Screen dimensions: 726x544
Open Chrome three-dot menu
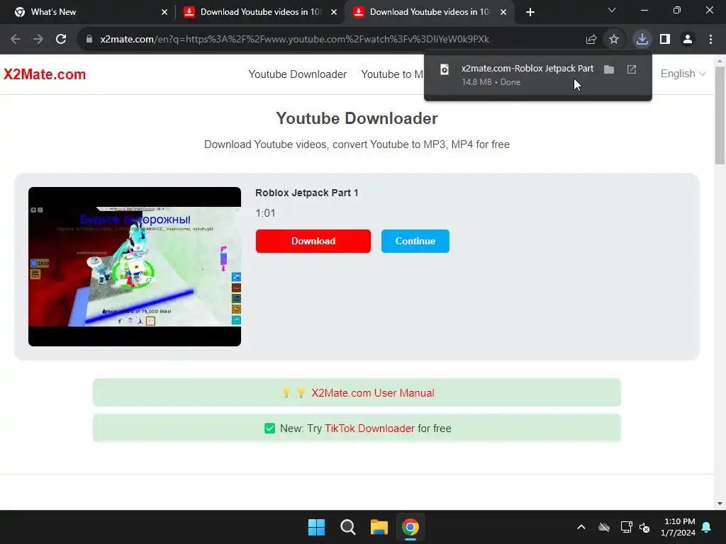point(710,40)
